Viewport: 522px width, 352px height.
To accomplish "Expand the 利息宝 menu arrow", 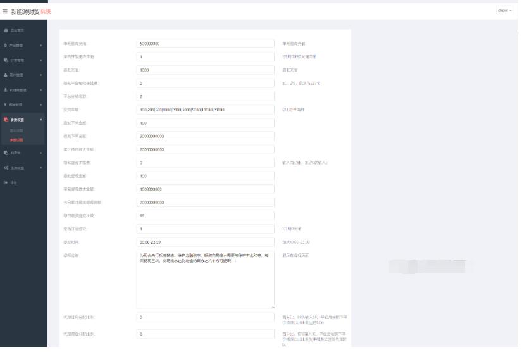I will (42, 153).
